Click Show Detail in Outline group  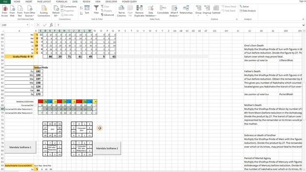(229, 6)
